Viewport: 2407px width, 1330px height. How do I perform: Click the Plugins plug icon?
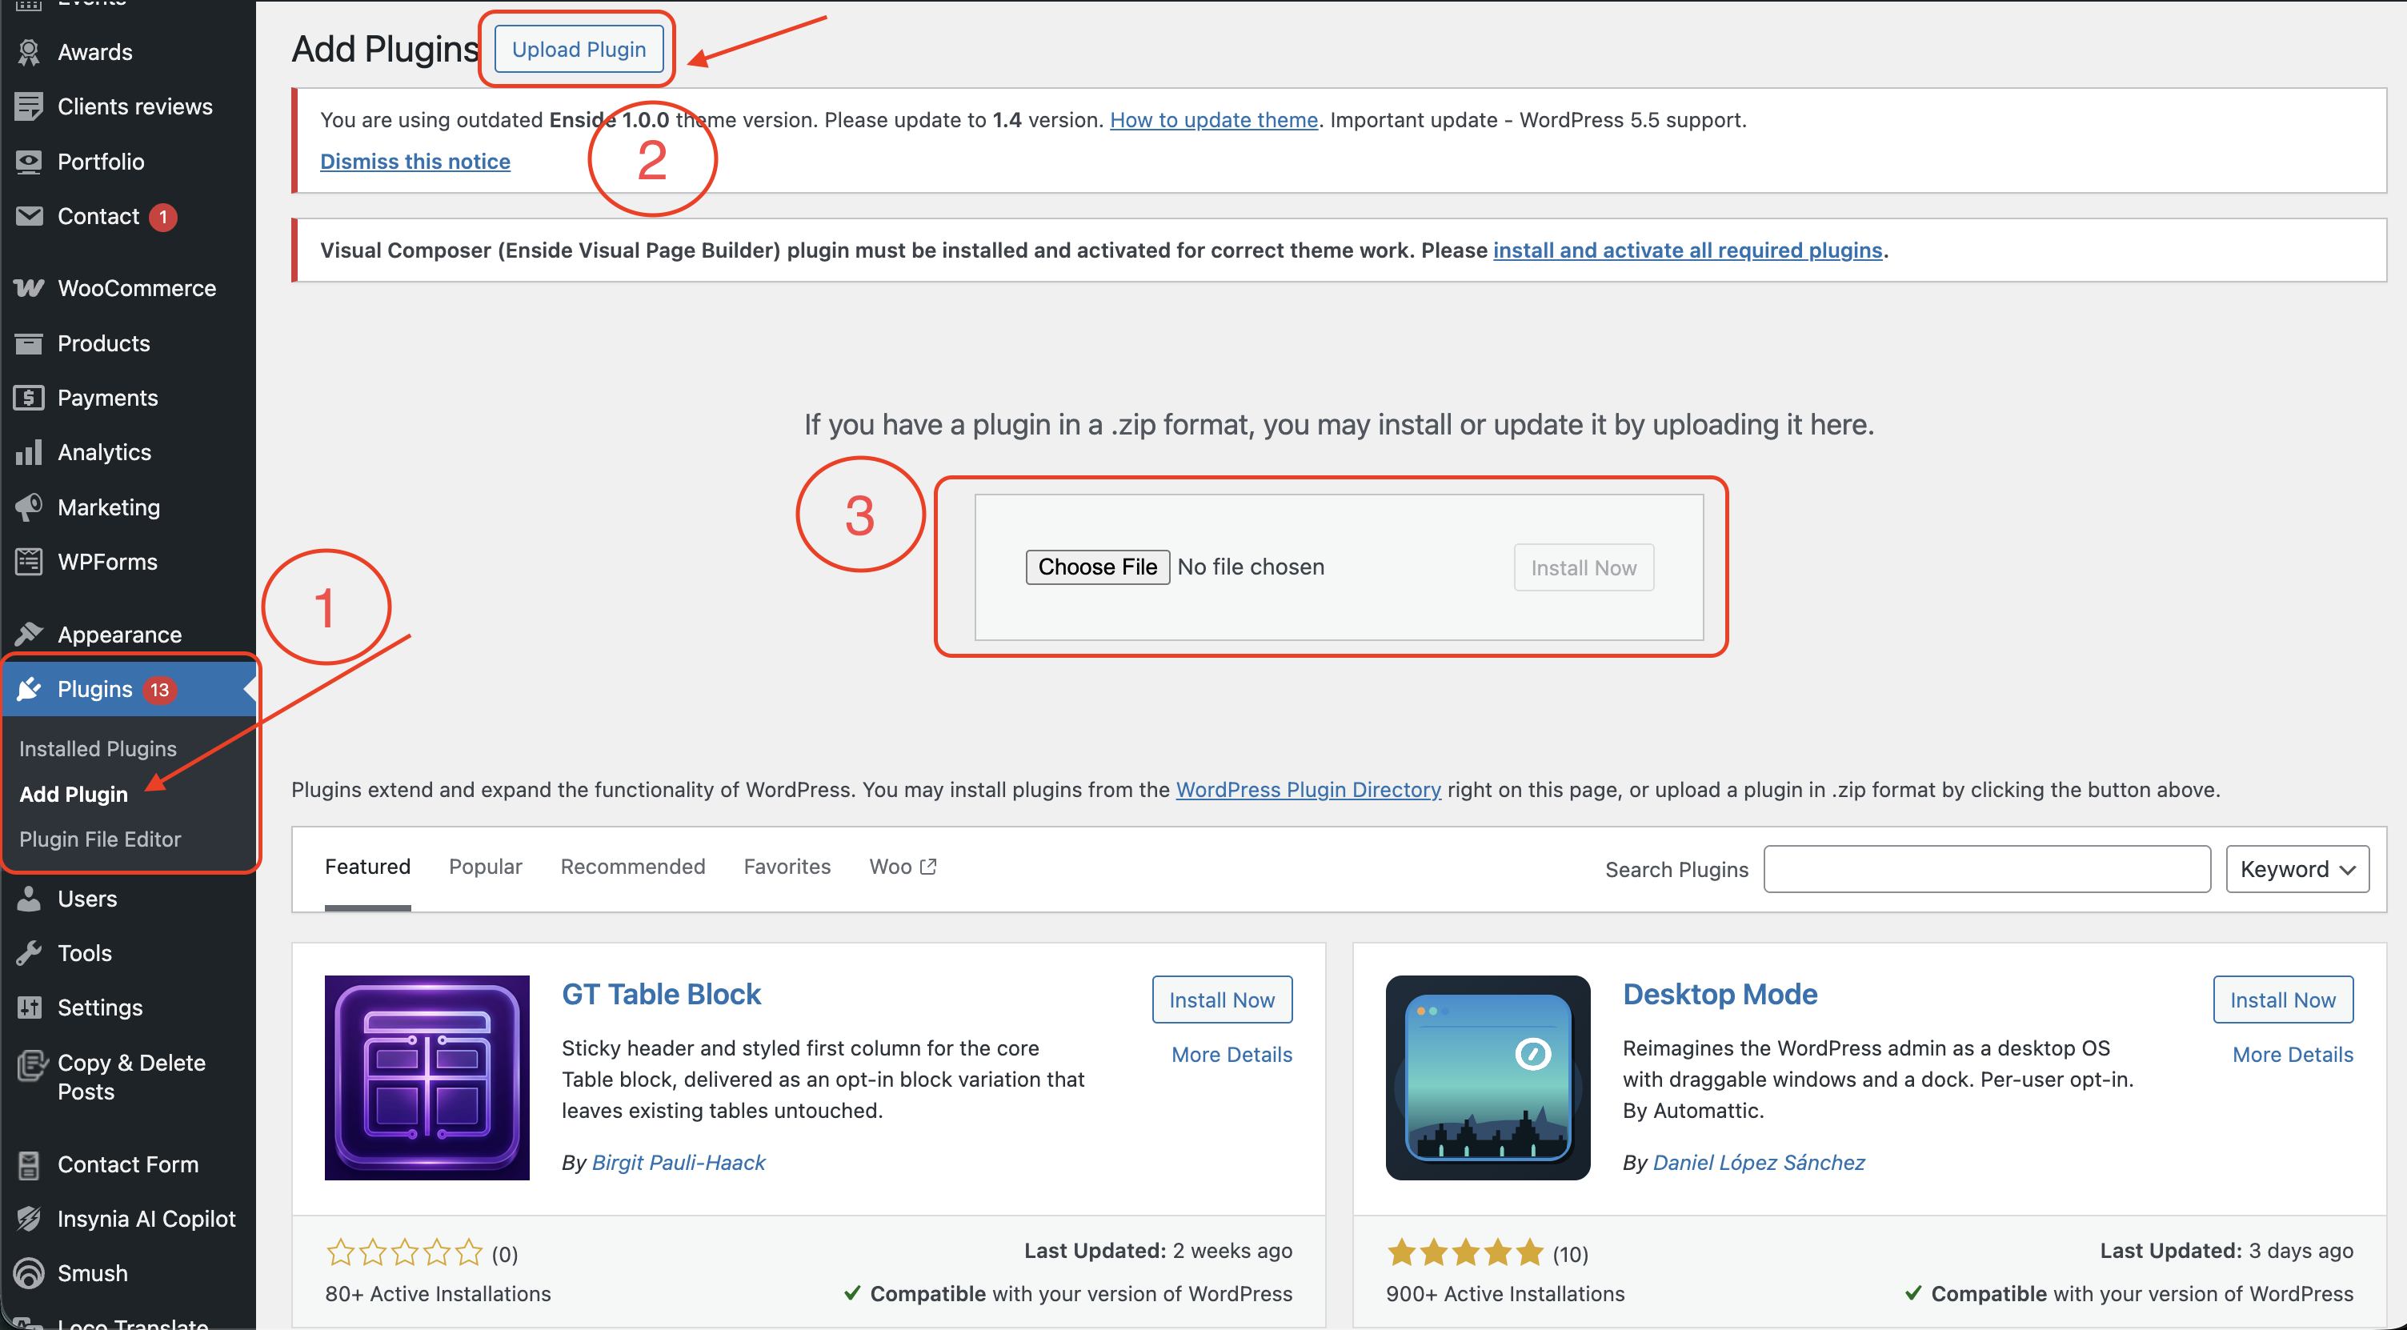point(29,689)
